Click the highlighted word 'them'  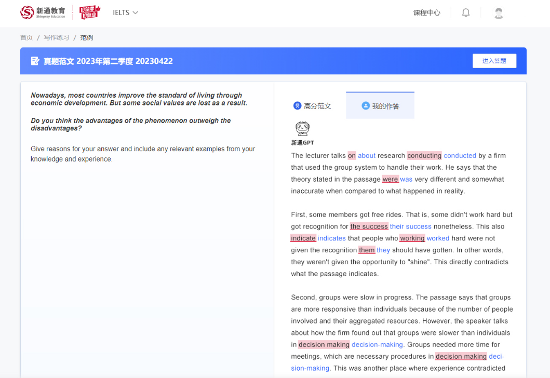tap(367, 250)
